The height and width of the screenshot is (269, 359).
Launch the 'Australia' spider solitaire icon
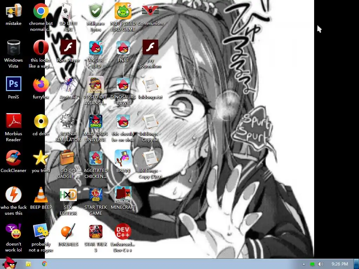click(x=68, y=84)
